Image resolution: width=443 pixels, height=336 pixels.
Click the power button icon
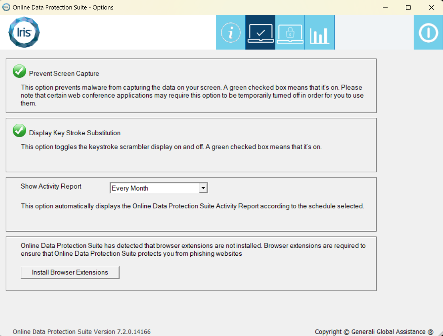tap(428, 33)
